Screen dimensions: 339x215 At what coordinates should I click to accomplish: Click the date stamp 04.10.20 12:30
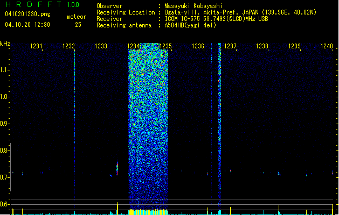27,25
